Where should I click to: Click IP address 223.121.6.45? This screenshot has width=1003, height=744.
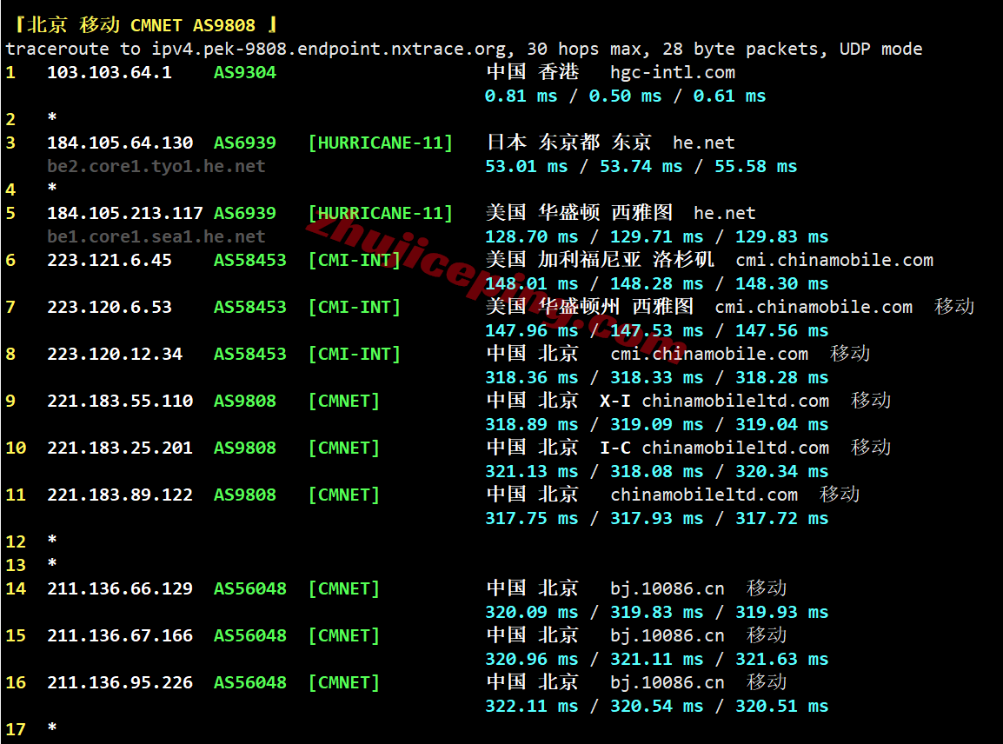tap(110, 260)
